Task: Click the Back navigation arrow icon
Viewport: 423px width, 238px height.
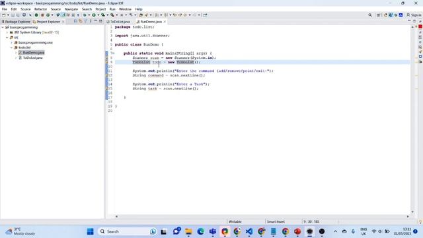Action: (185, 15)
